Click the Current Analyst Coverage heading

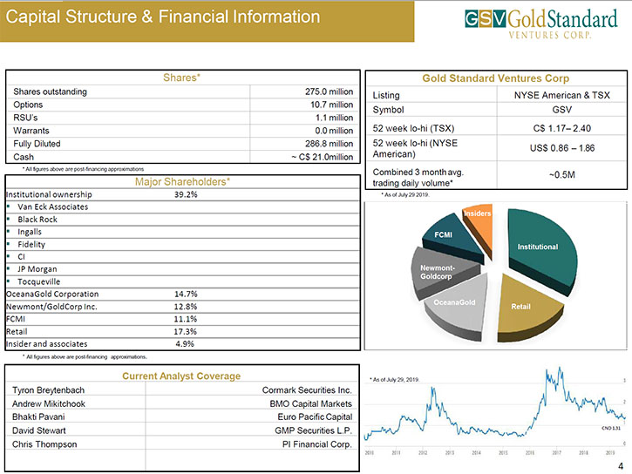[181, 376]
